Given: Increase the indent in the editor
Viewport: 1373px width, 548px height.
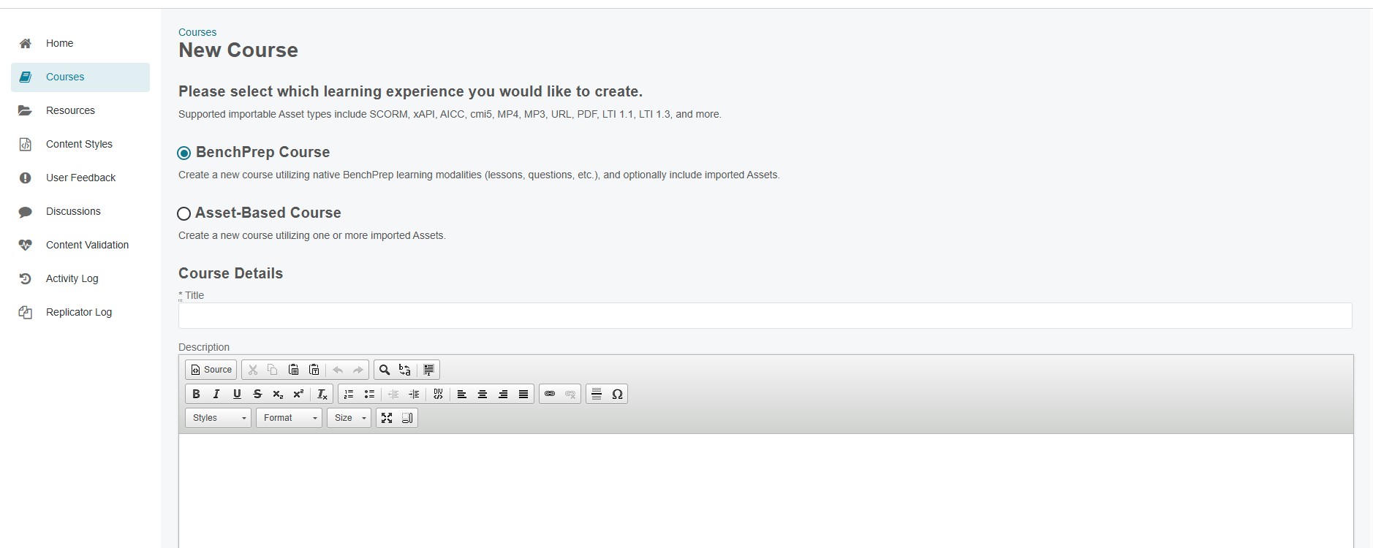Looking at the screenshot, I should (414, 394).
